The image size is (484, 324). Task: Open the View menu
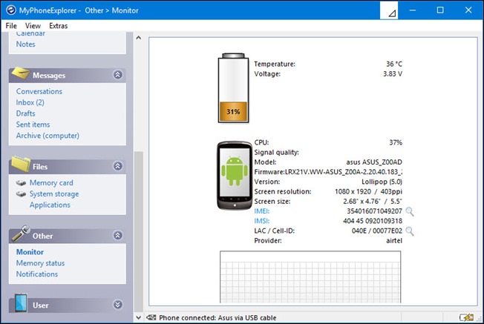tap(33, 26)
